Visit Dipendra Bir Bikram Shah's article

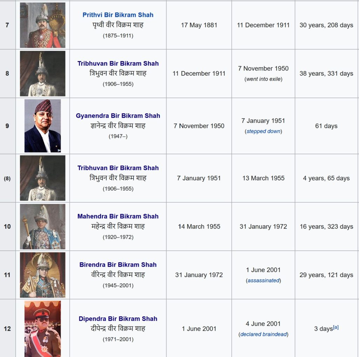pos(118,319)
